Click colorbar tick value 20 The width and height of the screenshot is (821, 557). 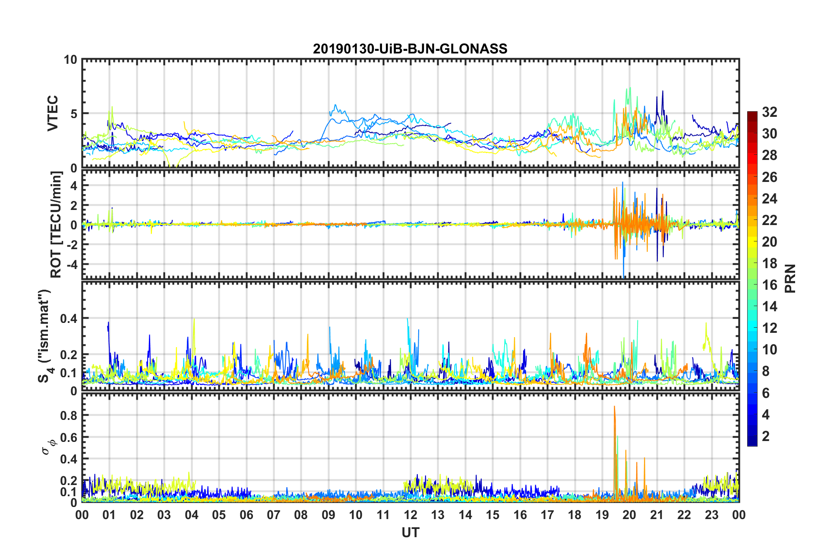pyautogui.click(x=770, y=242)
